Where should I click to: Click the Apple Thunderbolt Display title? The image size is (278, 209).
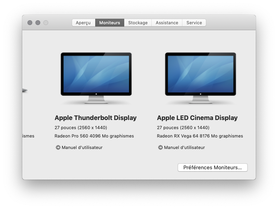coord(96,118)
